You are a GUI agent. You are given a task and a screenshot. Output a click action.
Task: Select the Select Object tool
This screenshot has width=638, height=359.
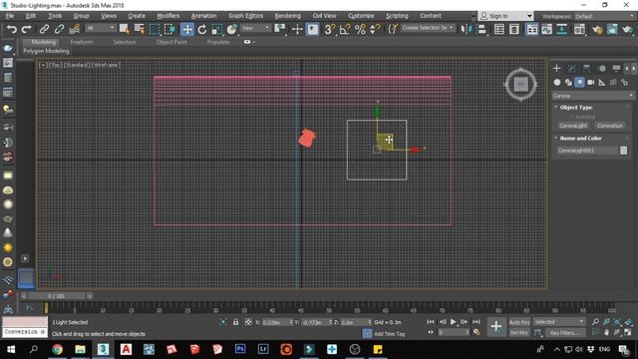coord(124,29)
